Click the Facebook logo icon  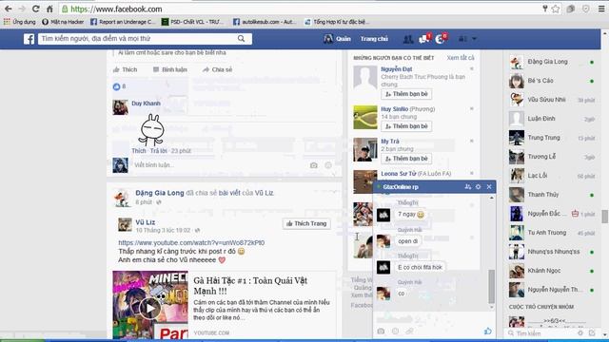29,39
